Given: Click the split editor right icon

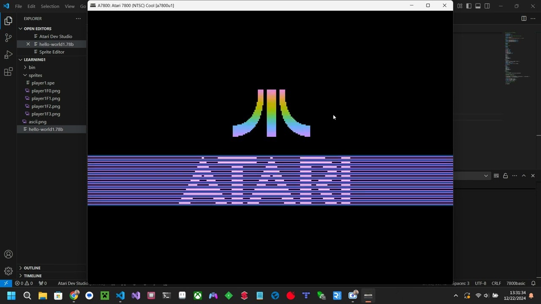Looking at the screenshot, I should click(x=524, y=19).
